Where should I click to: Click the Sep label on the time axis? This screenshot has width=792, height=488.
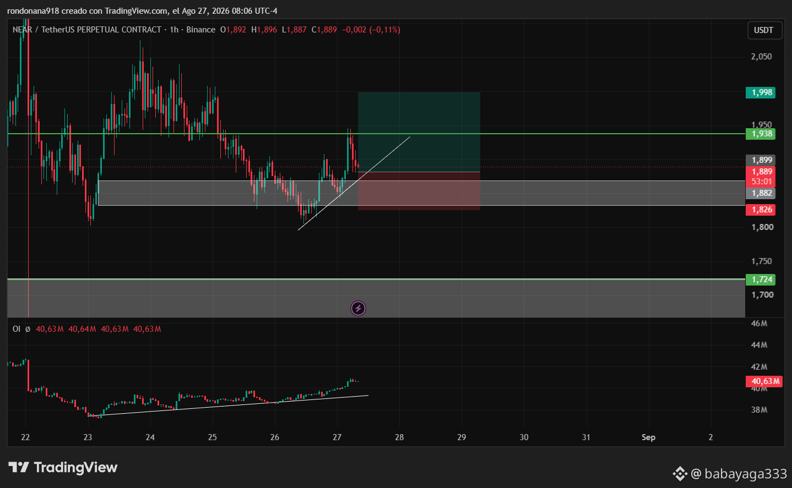pos(648,437)
